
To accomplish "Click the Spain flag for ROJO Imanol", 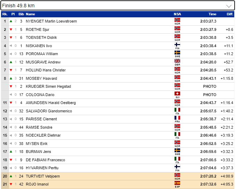I will pos(177,183).
